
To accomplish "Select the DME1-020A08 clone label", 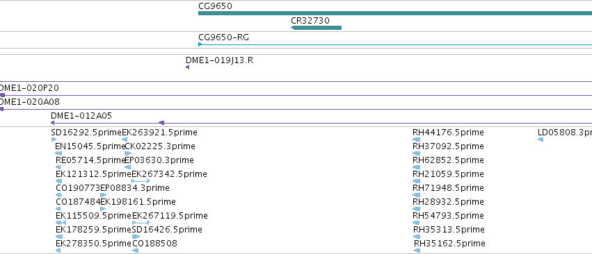I will pos(29,102).
